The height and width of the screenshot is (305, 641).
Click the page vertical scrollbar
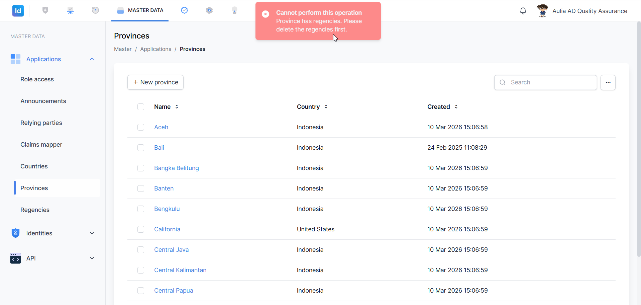coord(639,139)
